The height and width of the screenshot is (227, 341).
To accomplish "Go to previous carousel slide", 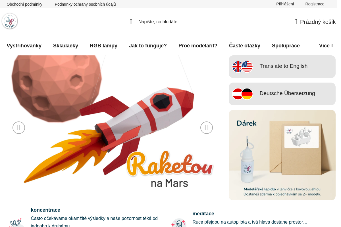I will click(19, 128).
